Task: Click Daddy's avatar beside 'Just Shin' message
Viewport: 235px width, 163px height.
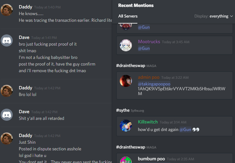Action: point(7,138)
